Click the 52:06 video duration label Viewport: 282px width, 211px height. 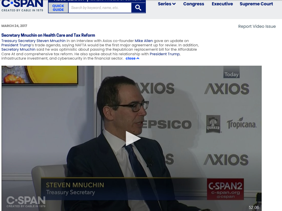[254, 208]
